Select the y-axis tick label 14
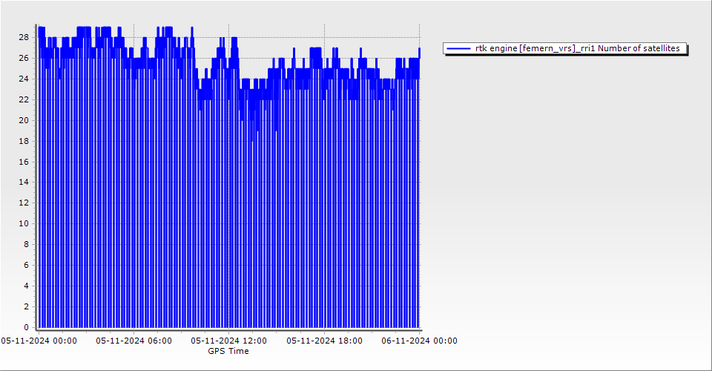Viewport: 712px width, 371px height. [x=24, y=182]
